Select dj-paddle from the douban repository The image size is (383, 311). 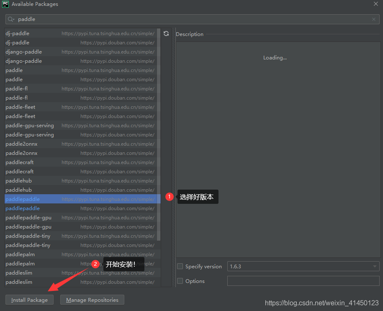coord(81,43)
